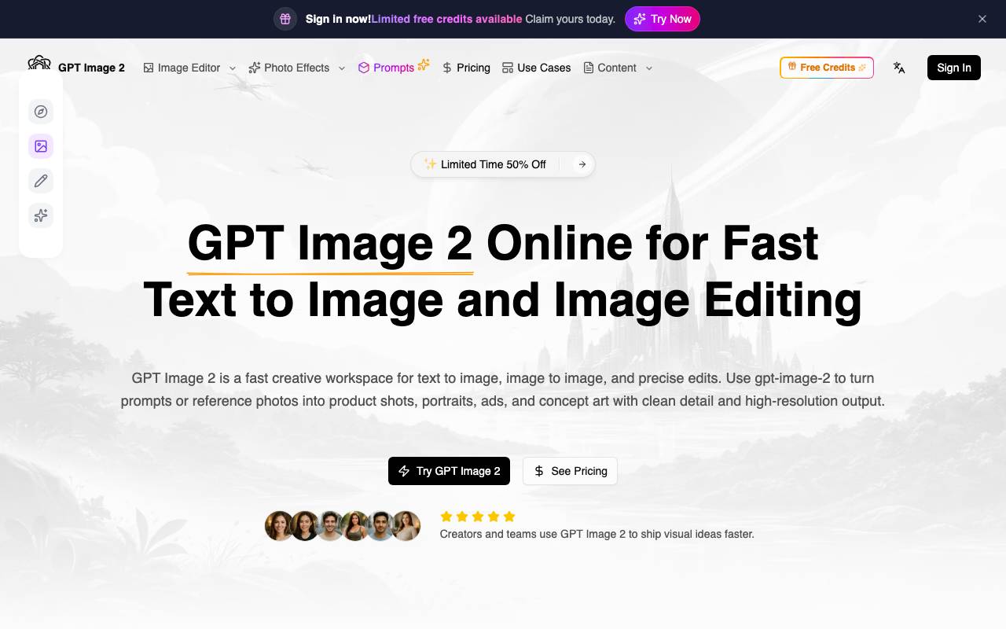Screen dimensions: 1006x629
Task: Click the last user avatar thumbnail
Action: pyautogui.click(x=406, y=526)
